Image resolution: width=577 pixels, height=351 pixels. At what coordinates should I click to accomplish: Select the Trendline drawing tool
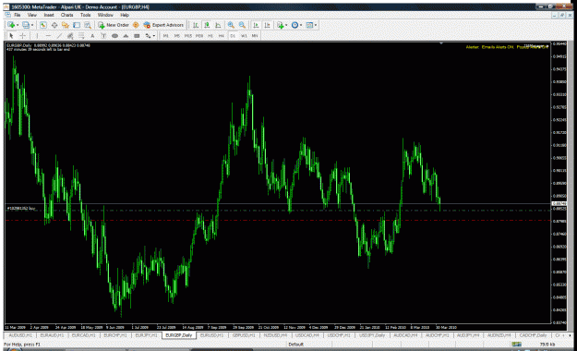[59, 36]
